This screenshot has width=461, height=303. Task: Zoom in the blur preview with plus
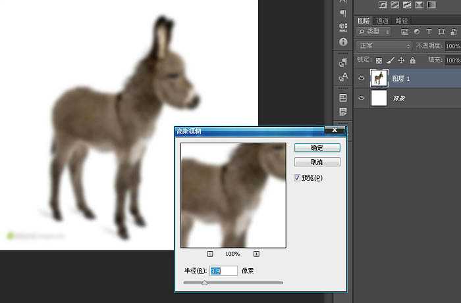click(x=256, y=254)
